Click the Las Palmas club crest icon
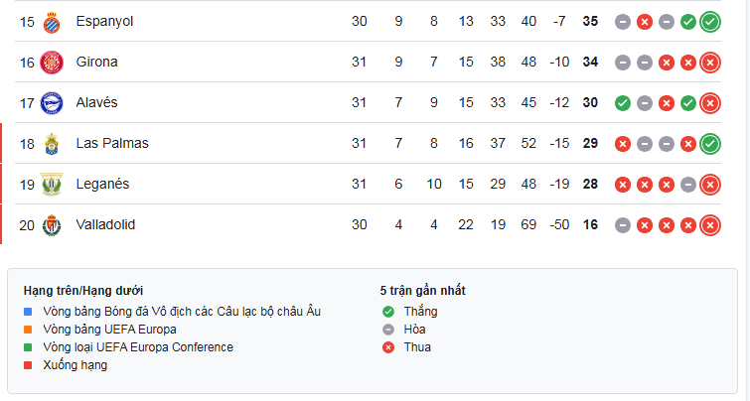The image size is (750, 401). coord(52,144)
